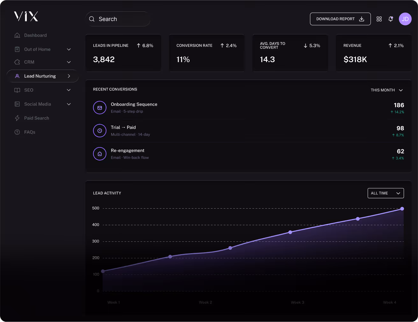The width and height of the screenshot is (418, 322).
Task: Open the This Month period dropdown
Action: point(387,90)
